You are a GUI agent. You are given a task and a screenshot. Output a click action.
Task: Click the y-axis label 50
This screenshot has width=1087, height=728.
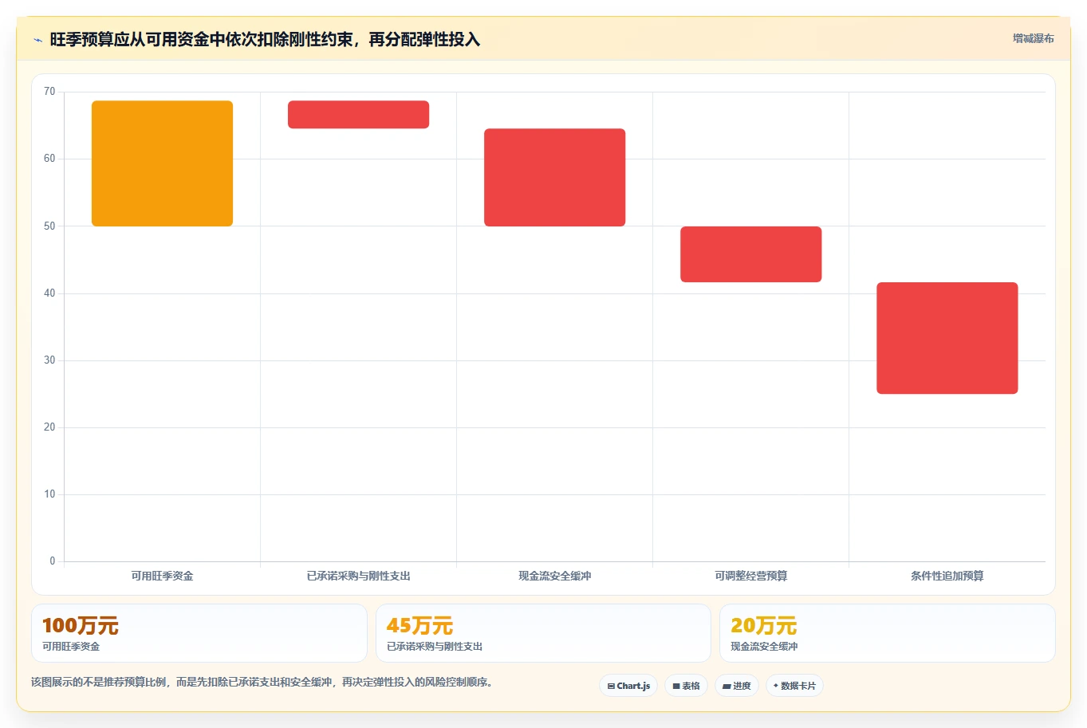tap(49, 226)
